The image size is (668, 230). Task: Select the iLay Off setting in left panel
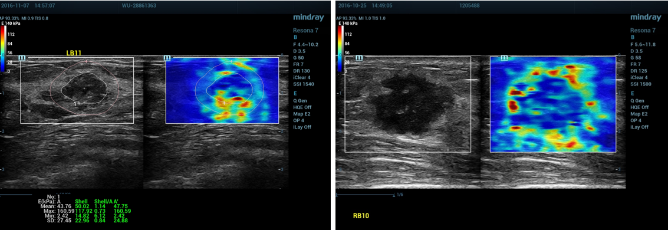[302, 127]
